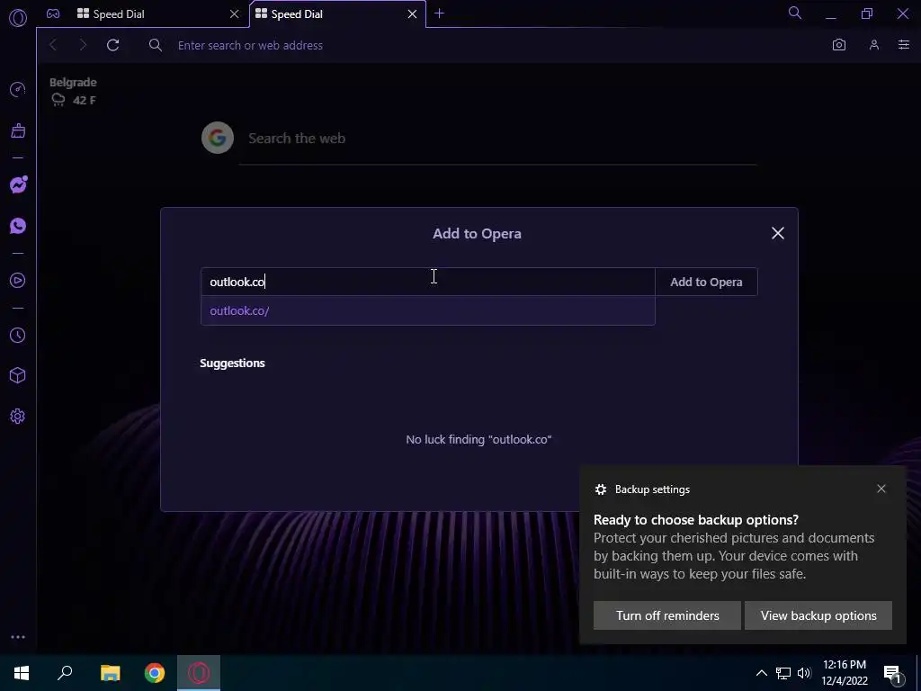Open GX Corner gamepad icon
The image size is (921, 691).
(53, 13)
